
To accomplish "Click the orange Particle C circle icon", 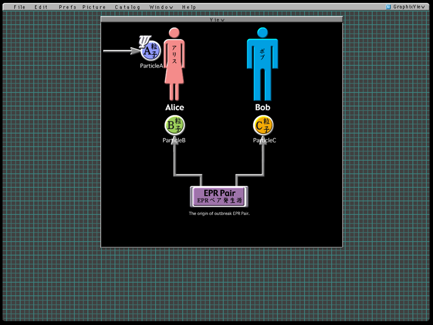I will [x=264, y=126].
